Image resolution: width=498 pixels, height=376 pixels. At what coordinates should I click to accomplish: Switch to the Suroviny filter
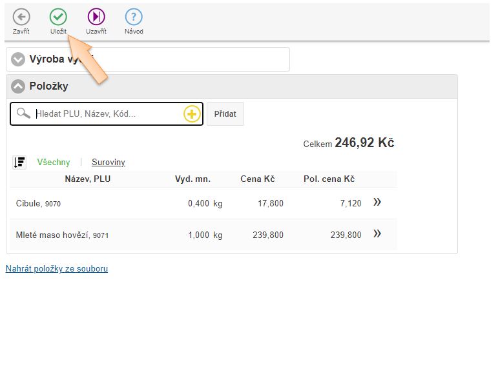109,163
